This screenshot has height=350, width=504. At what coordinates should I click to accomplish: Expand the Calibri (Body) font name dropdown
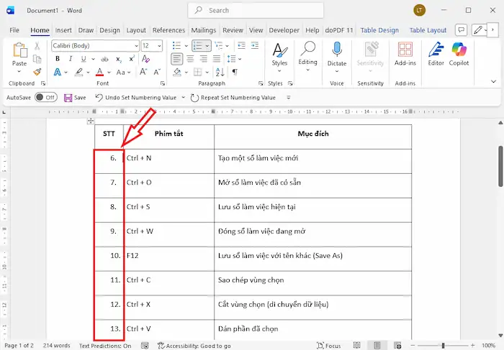pos(135,45)
